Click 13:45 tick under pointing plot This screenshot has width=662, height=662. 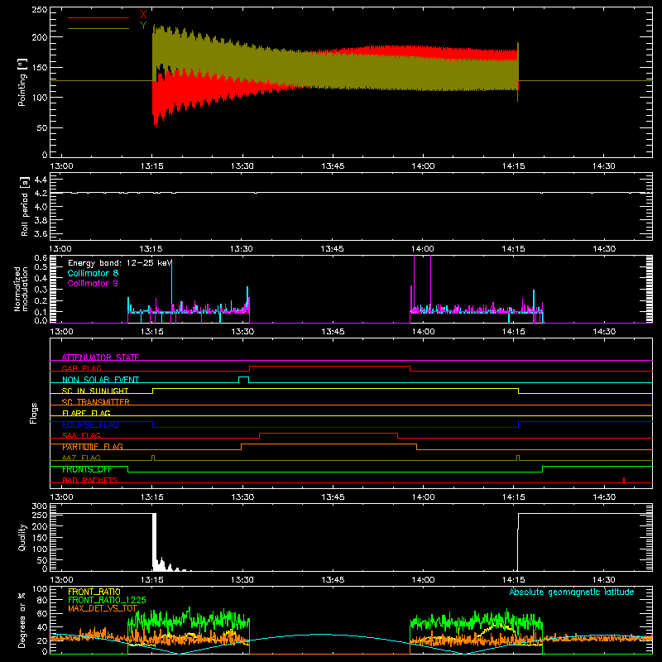tap(333, 166)
